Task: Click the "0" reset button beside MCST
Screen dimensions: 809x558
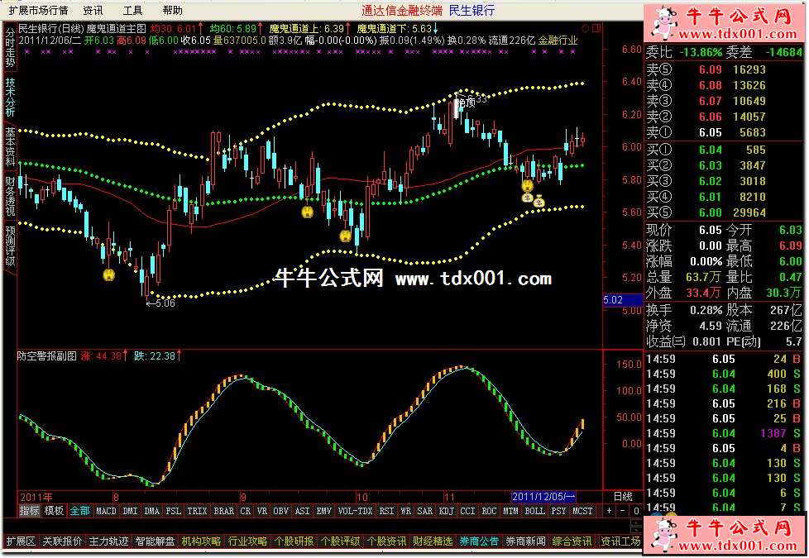Action: (x=634, y=512)
